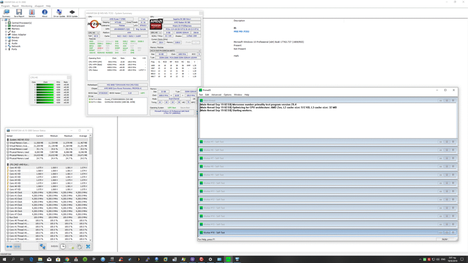Open Prime95 Window menu
This screenshot has width=468, height=263.
(x=238, y=95)
